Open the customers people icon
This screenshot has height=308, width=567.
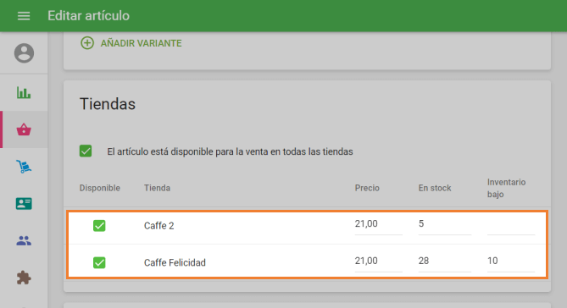[24, 240]
